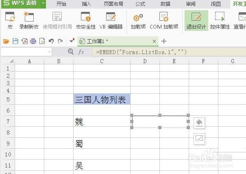This screenshot has height=174, width=246.
Task: Open the Name Box dropdown arrow
Action: [49, 52]
